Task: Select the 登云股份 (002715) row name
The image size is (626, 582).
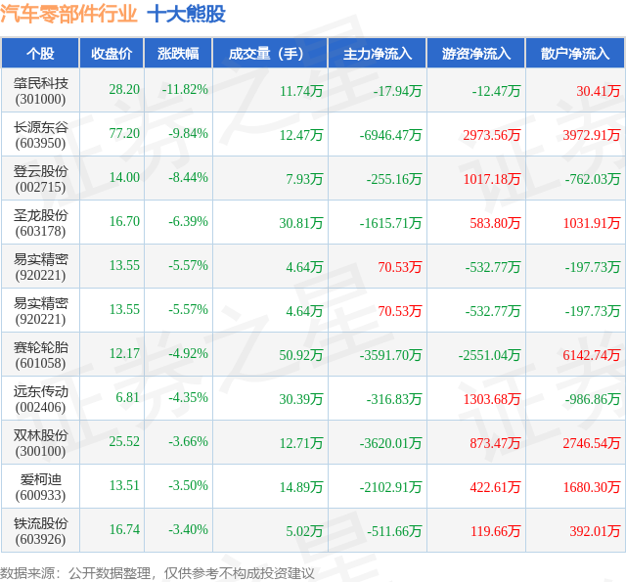Action: coord(40,179)
